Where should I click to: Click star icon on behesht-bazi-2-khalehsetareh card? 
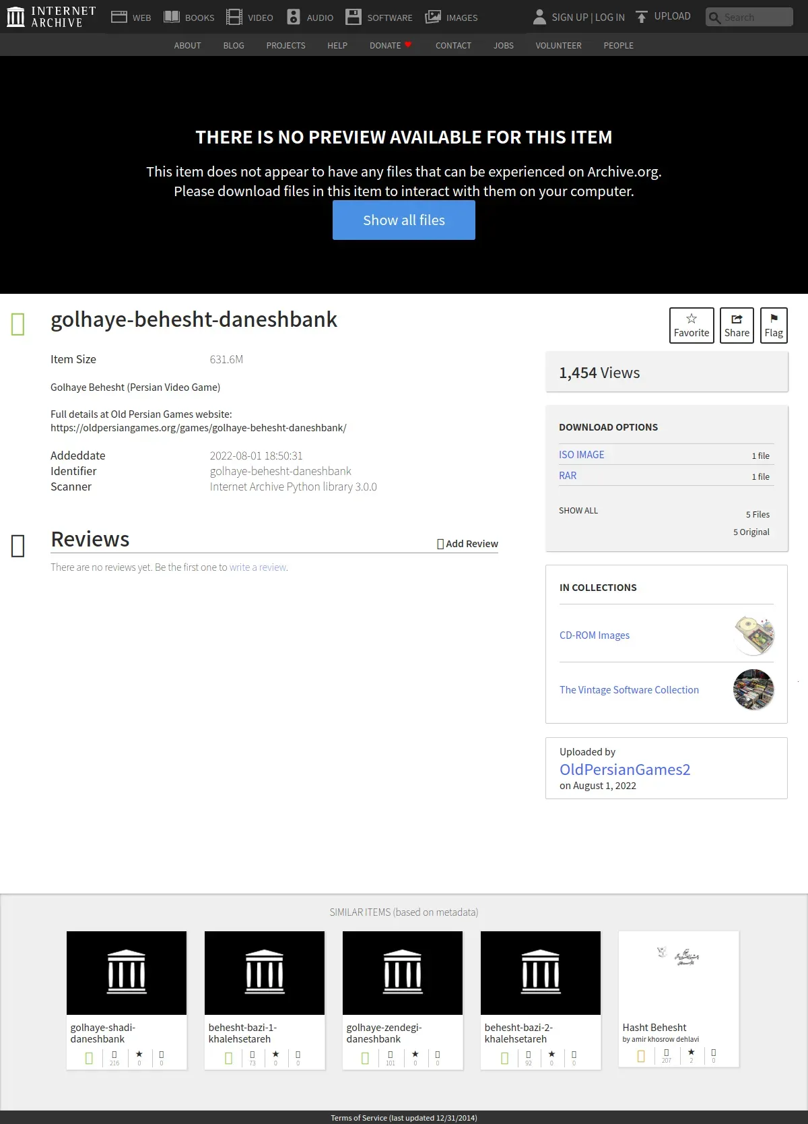tap(551, 1055)
